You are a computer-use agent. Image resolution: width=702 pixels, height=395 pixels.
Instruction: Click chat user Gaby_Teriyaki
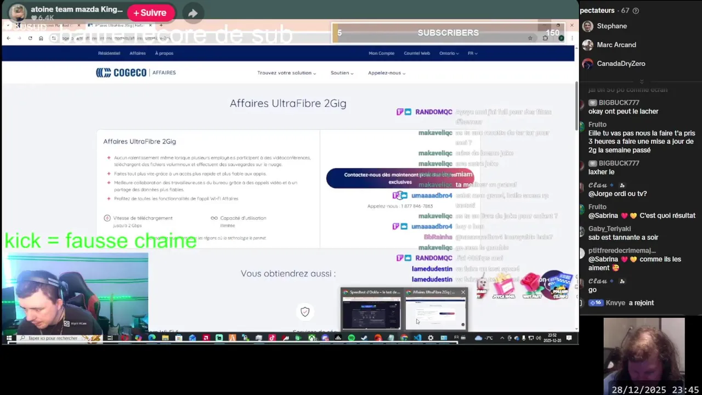[610, 229]
